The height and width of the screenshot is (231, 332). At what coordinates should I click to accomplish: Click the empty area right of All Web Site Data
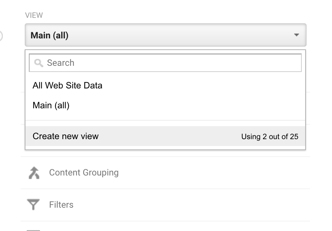[x=203, y=86]
